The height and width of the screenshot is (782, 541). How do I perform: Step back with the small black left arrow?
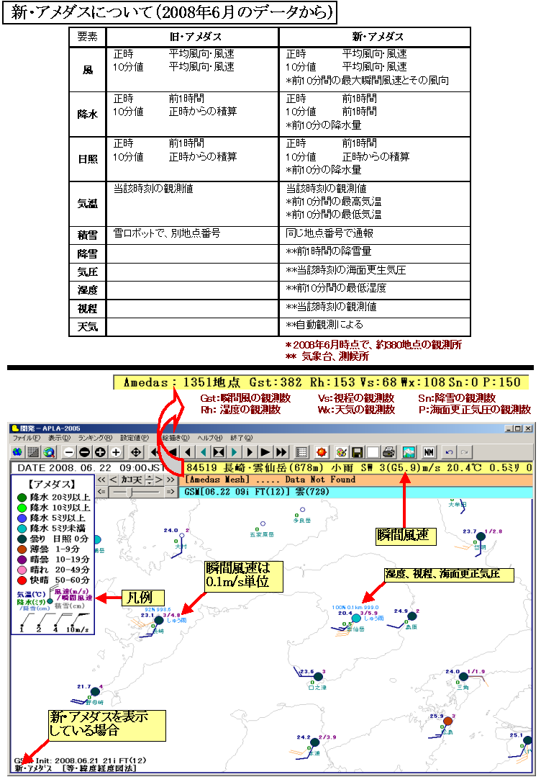[187, 451]
